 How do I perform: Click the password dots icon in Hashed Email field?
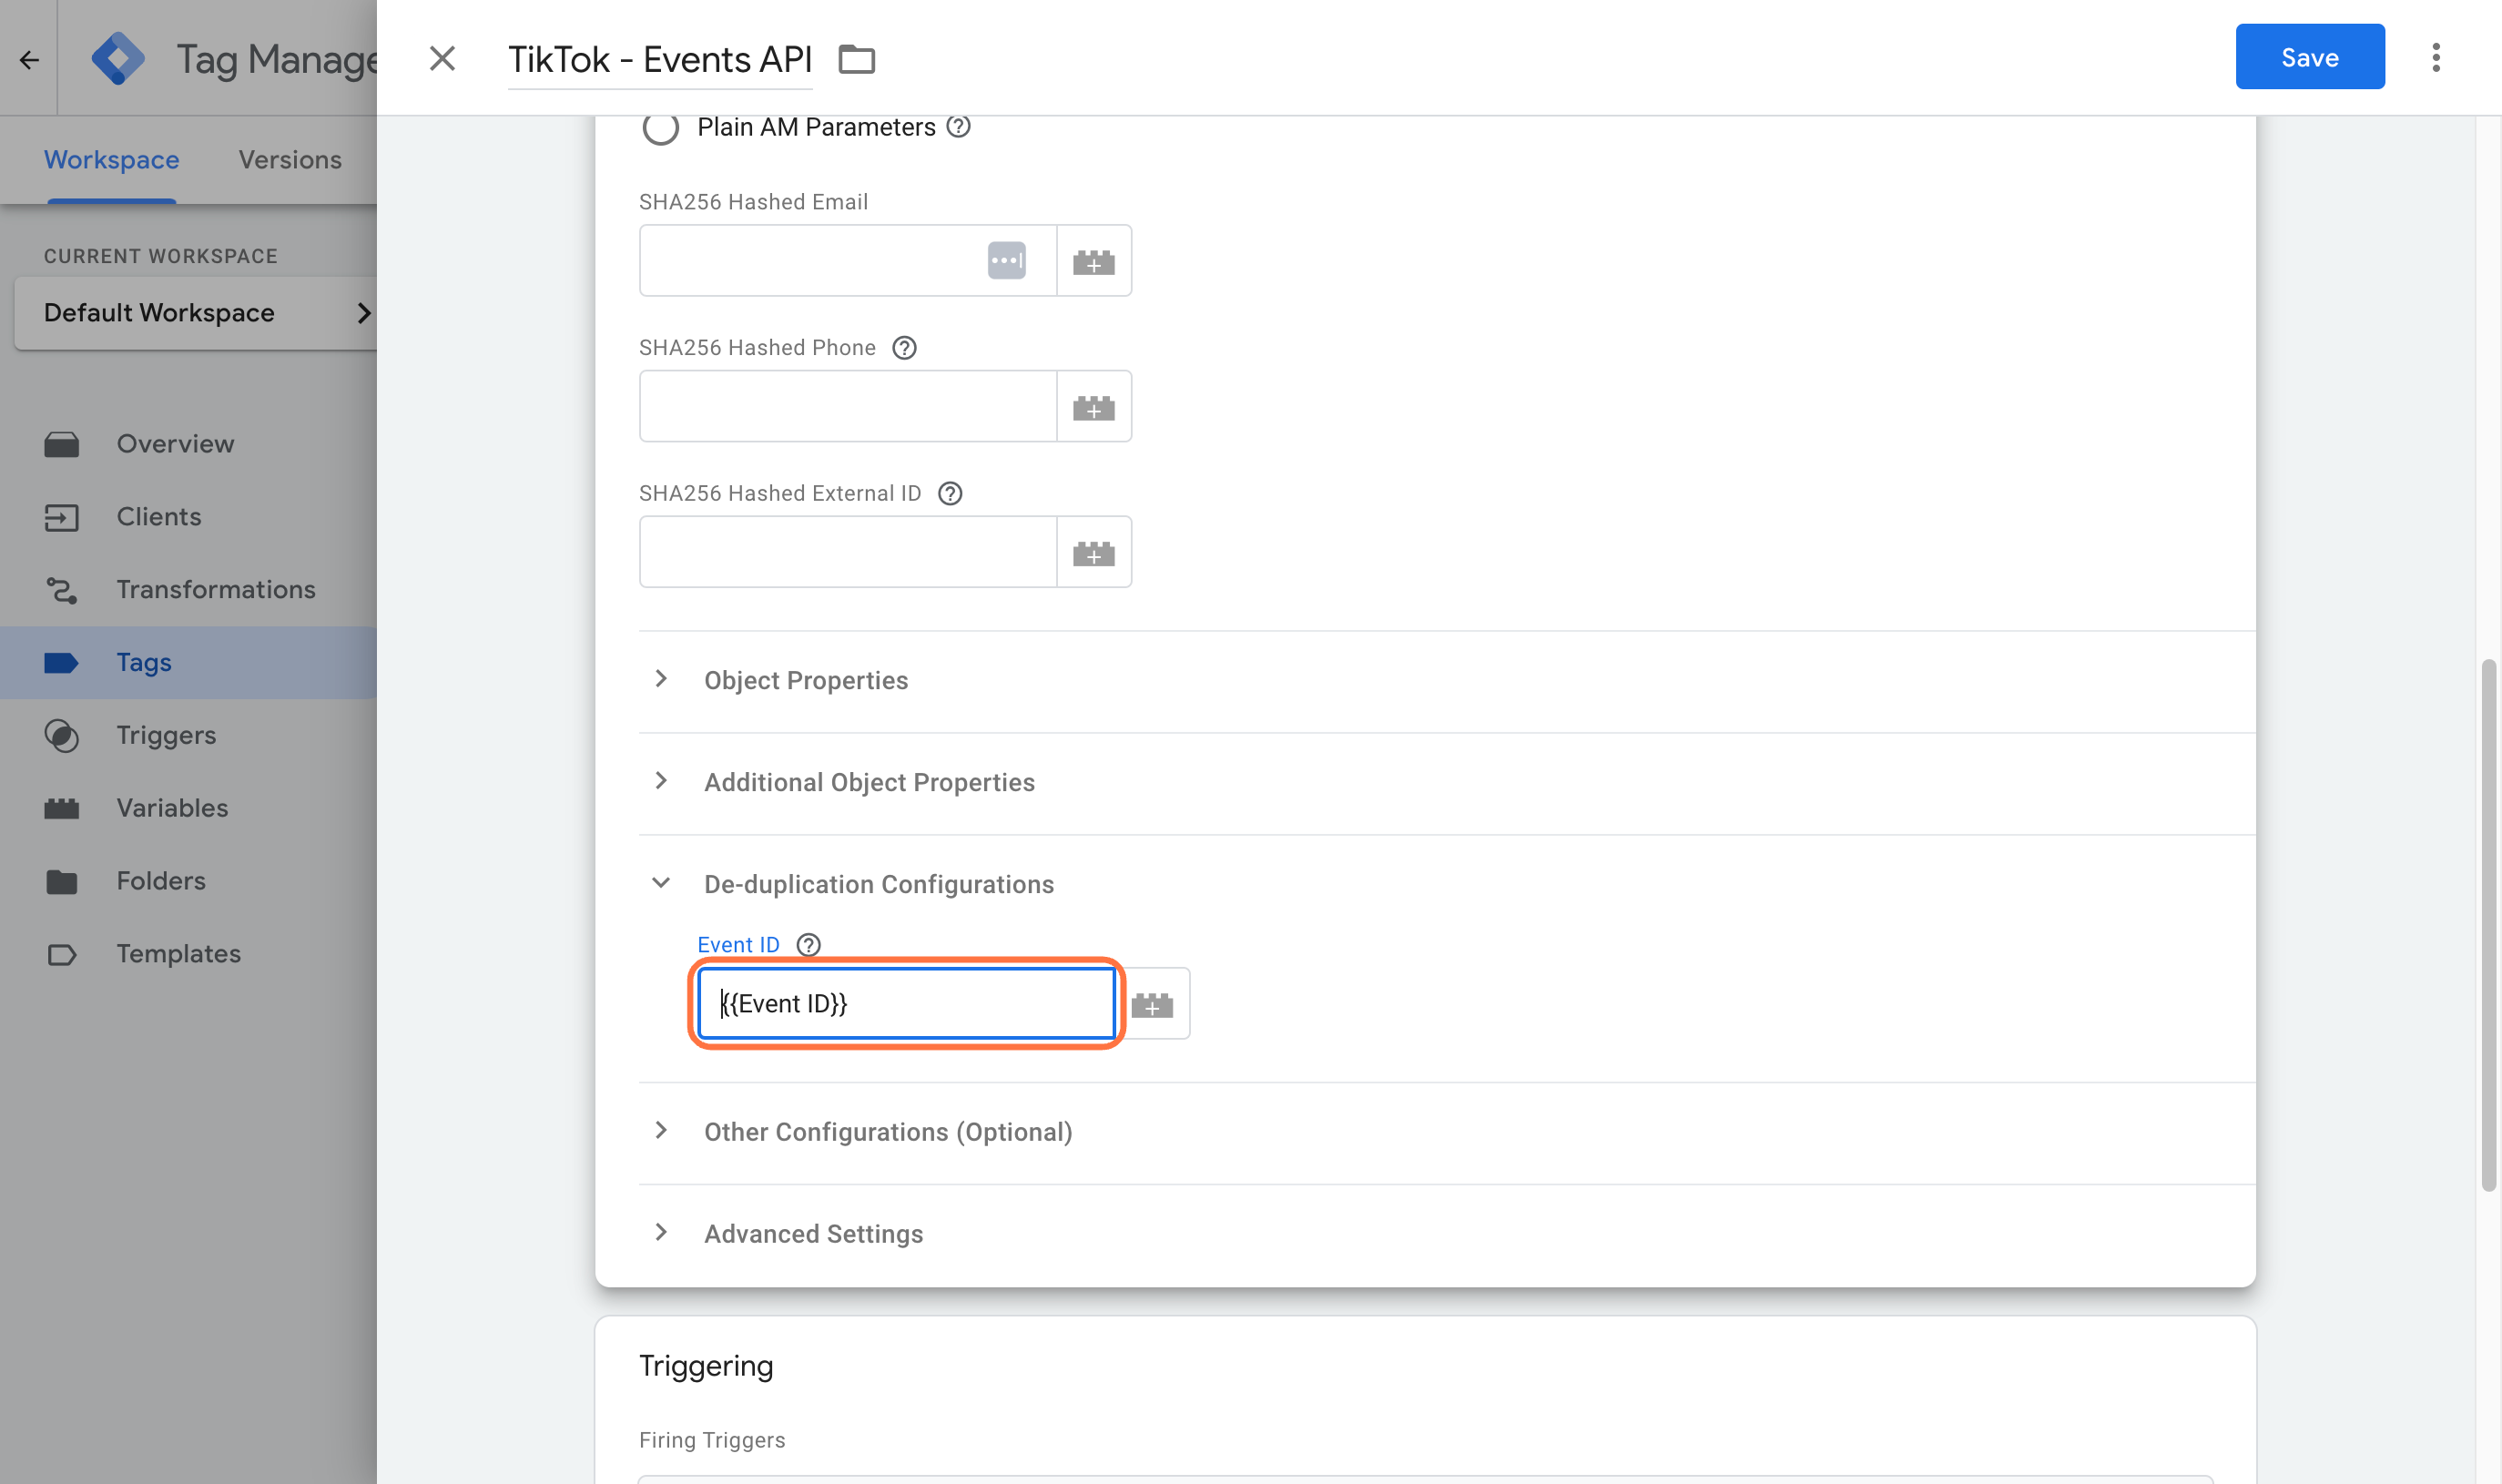(1006, 260)
